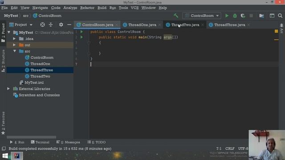Expand the out folder arrow

[x=14, y=45]
